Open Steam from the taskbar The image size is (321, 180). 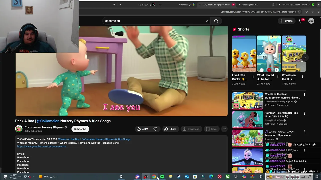tap(178, 177)
